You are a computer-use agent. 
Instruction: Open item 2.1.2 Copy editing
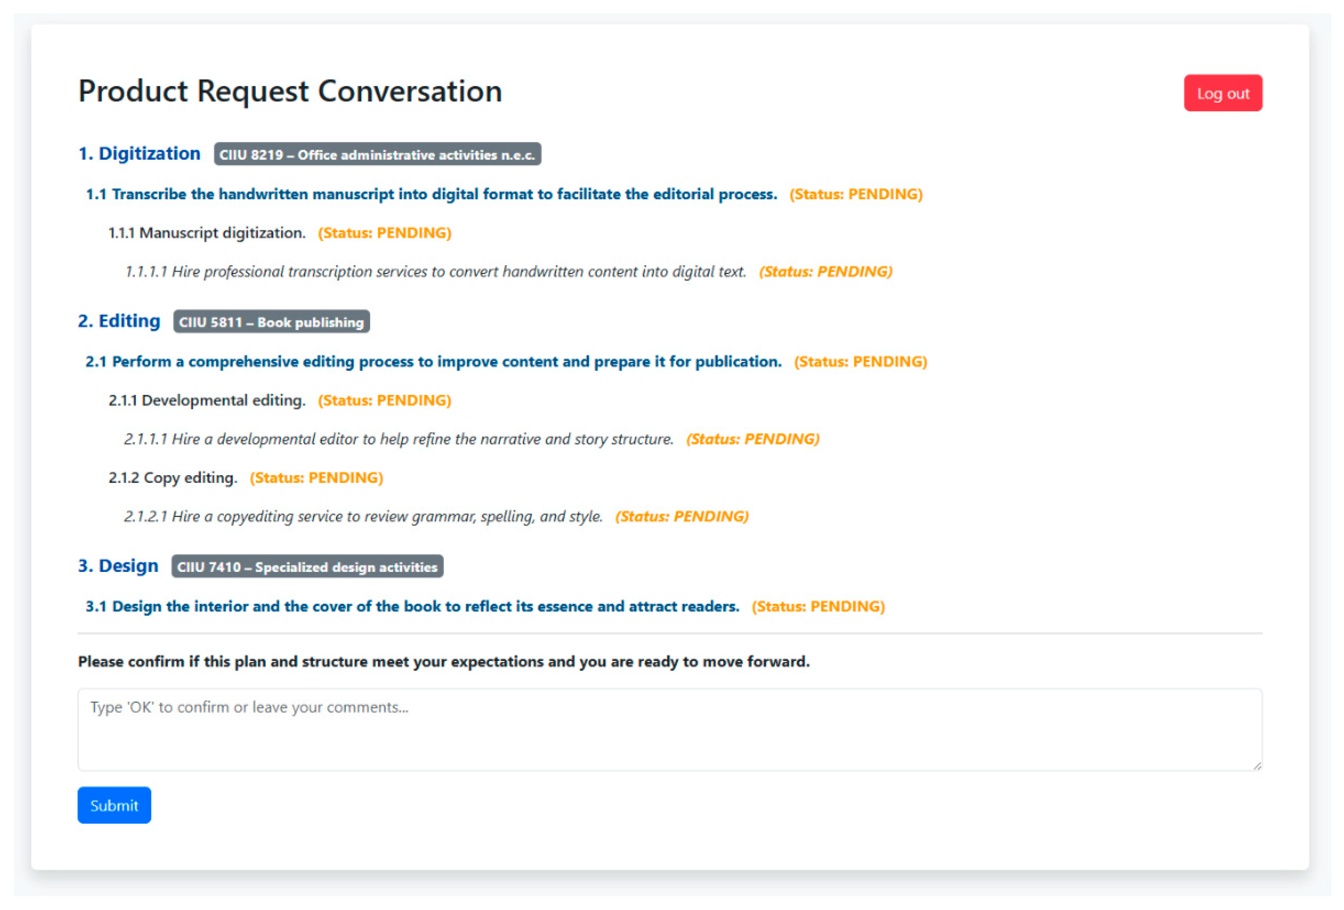173,478
